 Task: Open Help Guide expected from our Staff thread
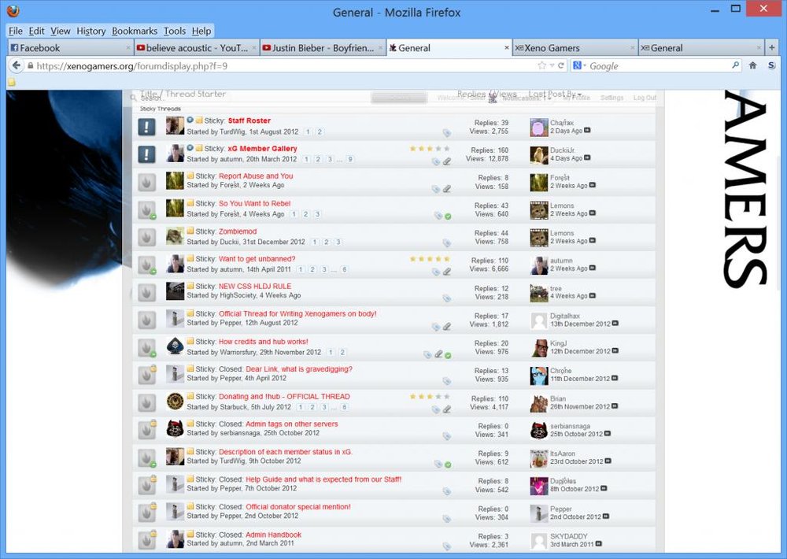click(323, 479)
